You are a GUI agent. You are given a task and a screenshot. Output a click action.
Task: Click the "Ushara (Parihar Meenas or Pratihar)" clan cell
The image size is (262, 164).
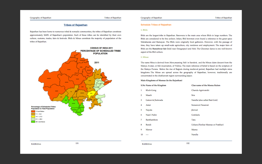(x=207, y=125)
